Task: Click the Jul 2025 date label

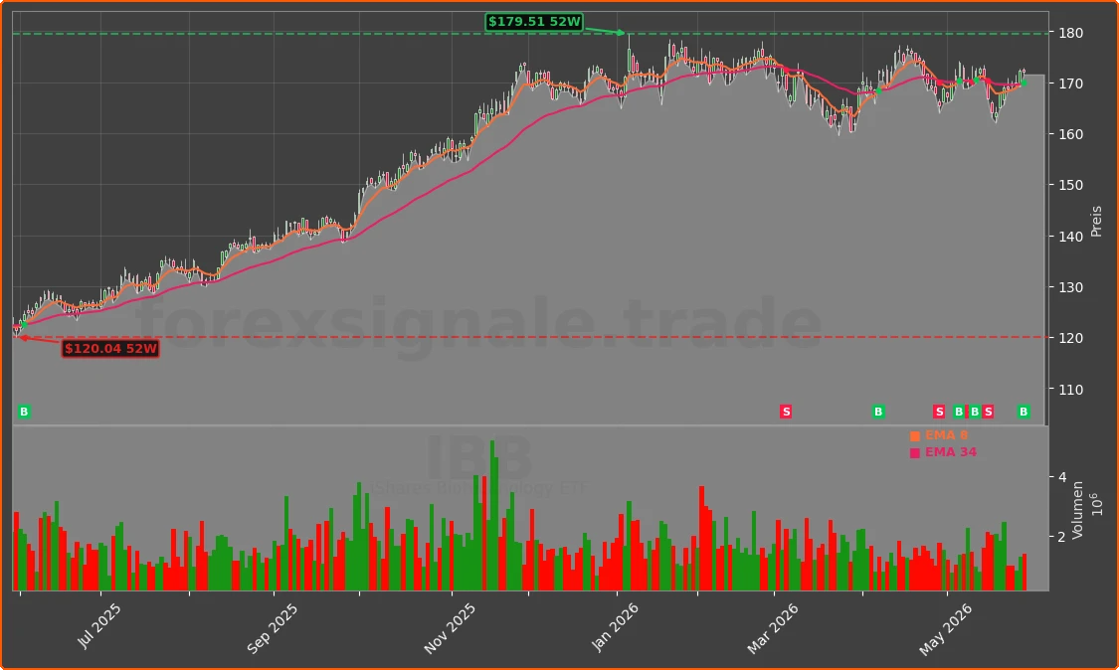Action: tap(98, 625)
